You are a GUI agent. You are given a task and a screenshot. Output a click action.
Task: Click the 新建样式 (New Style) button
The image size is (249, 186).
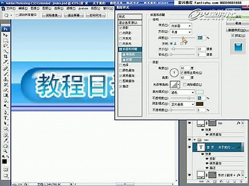point(238,30)
